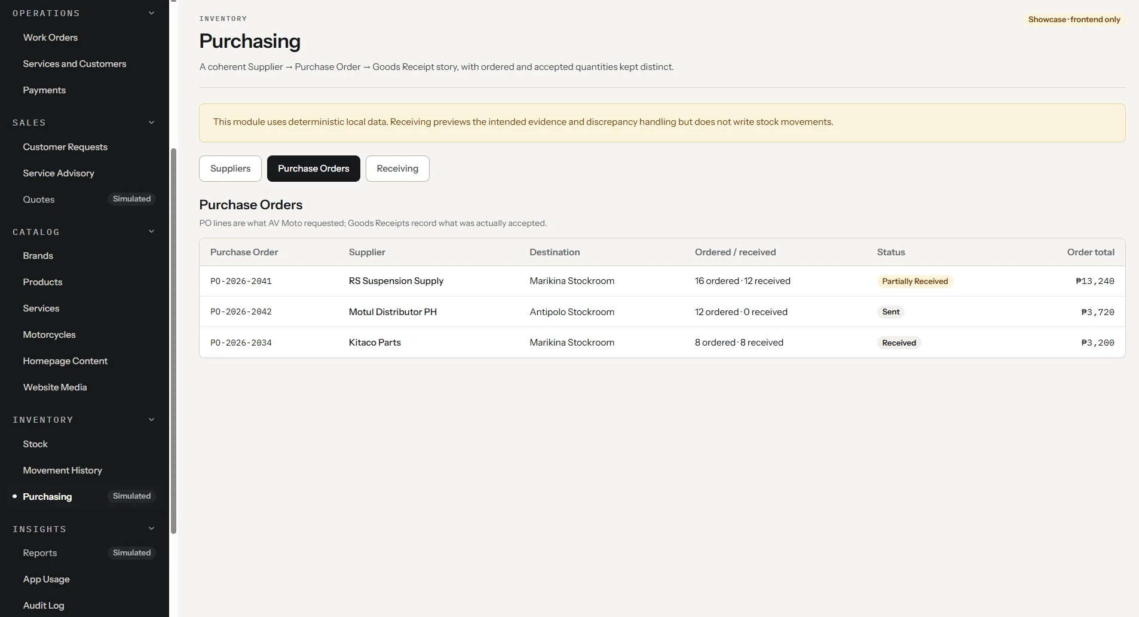Click the Ordered / received column header

[x=735, y=252]
